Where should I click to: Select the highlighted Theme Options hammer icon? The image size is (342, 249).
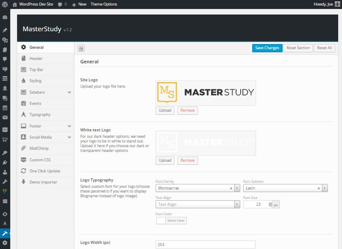5,233
